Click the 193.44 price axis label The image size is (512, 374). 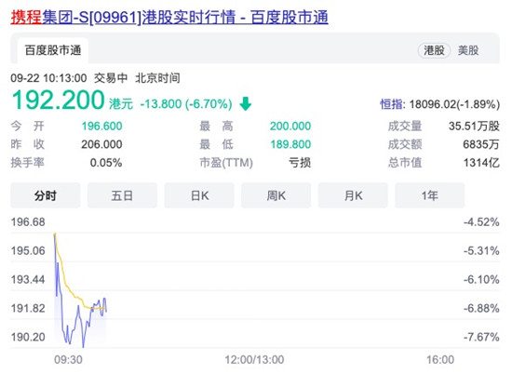(x=28, y=280)
